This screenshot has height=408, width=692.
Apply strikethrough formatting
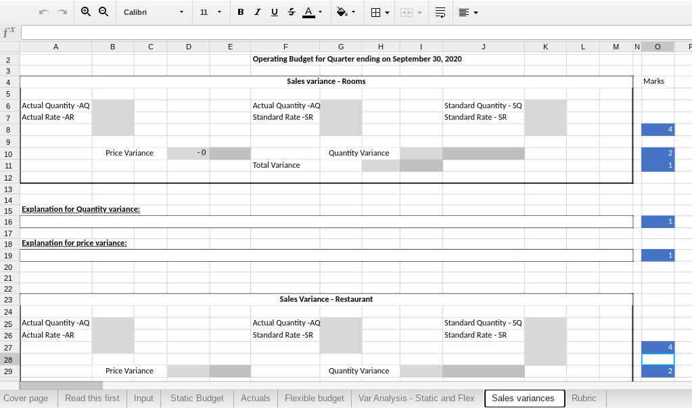click(291, 12)
